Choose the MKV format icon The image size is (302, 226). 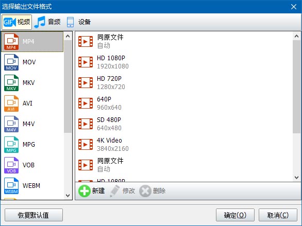11,83
